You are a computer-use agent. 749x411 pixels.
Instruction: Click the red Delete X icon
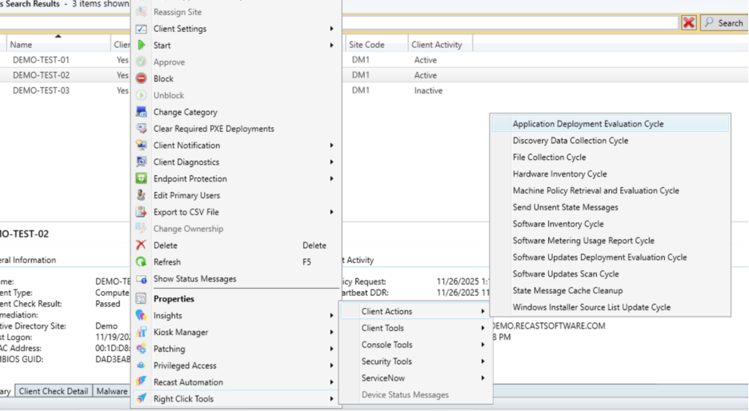click(142, 245)
